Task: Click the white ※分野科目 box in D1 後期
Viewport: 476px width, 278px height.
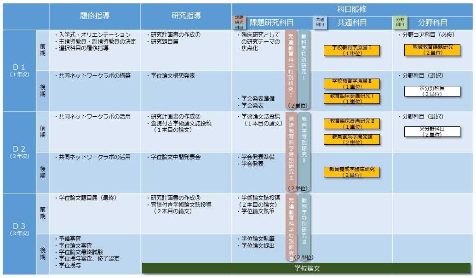Action: [x=432, y=91]
